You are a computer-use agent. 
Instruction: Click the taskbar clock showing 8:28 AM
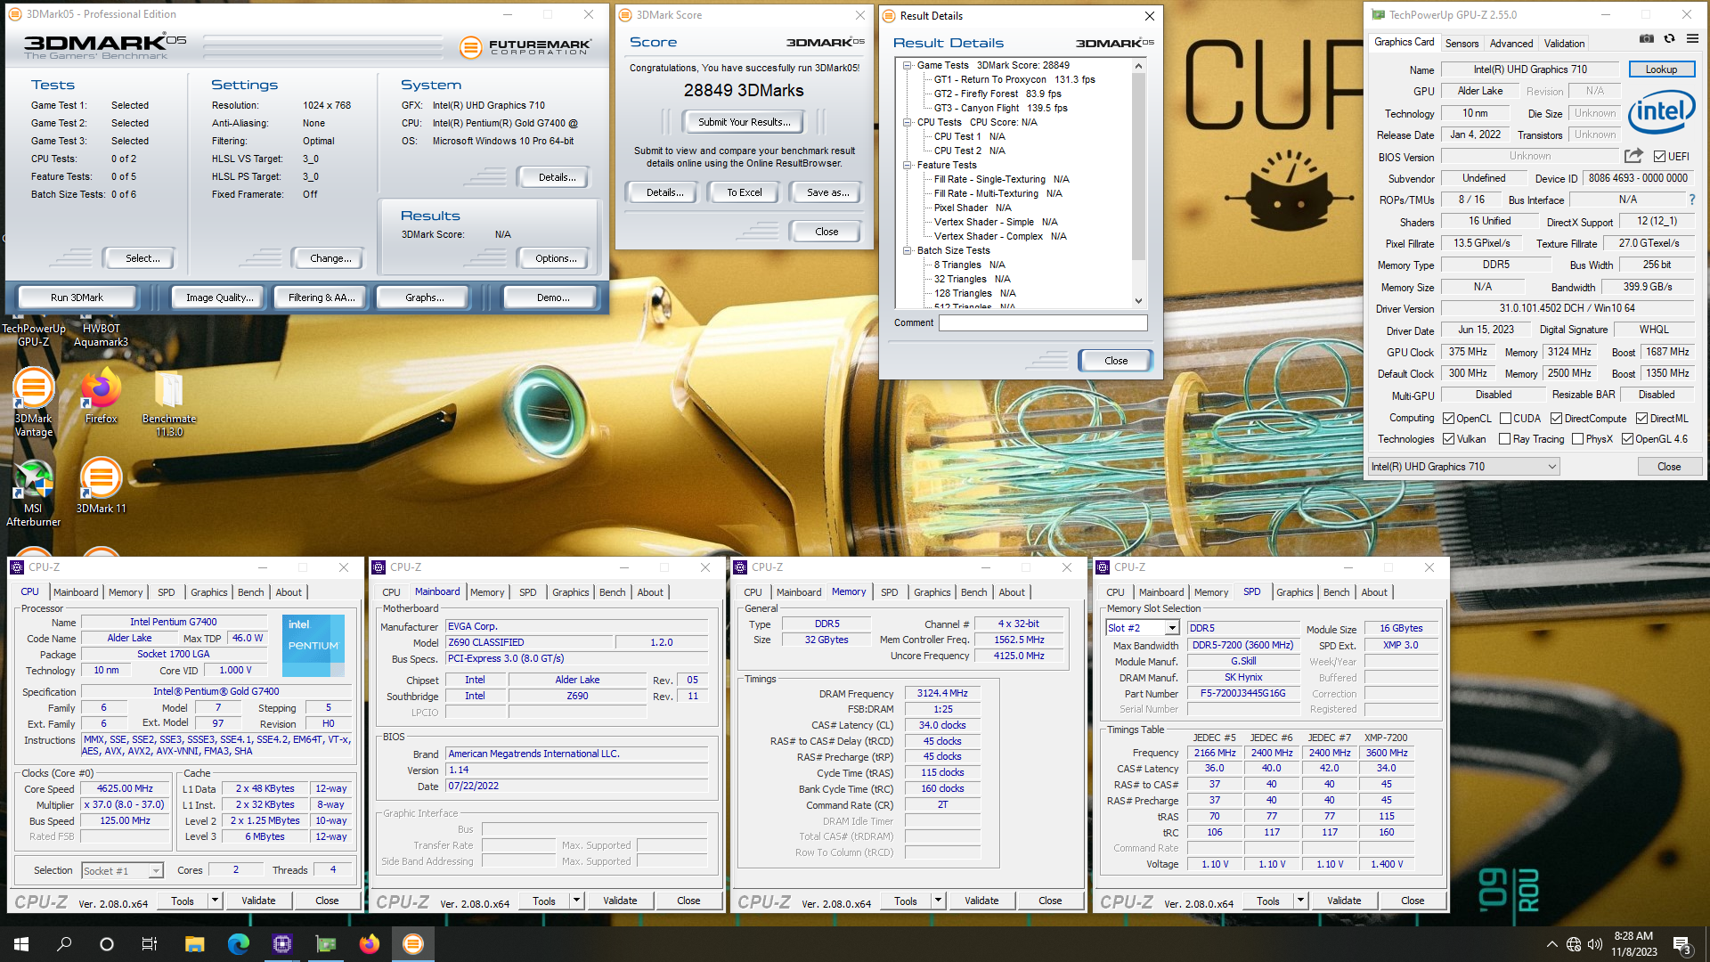(x=1633, y=944)
